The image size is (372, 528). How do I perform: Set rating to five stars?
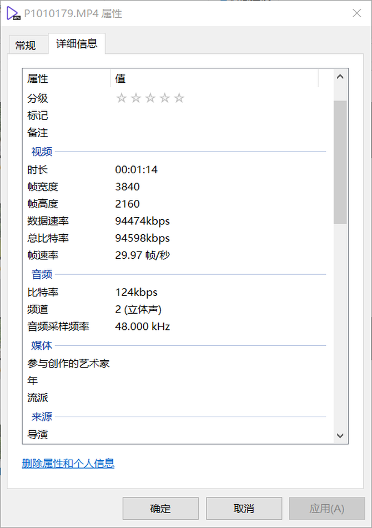coord(179,98)
